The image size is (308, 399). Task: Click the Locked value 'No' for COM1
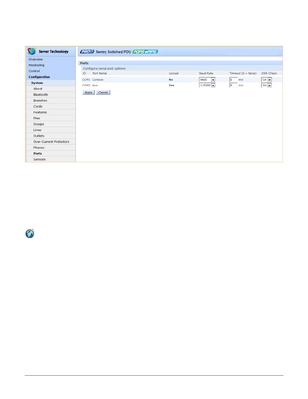pyautogui.click(x=171, y=80)
